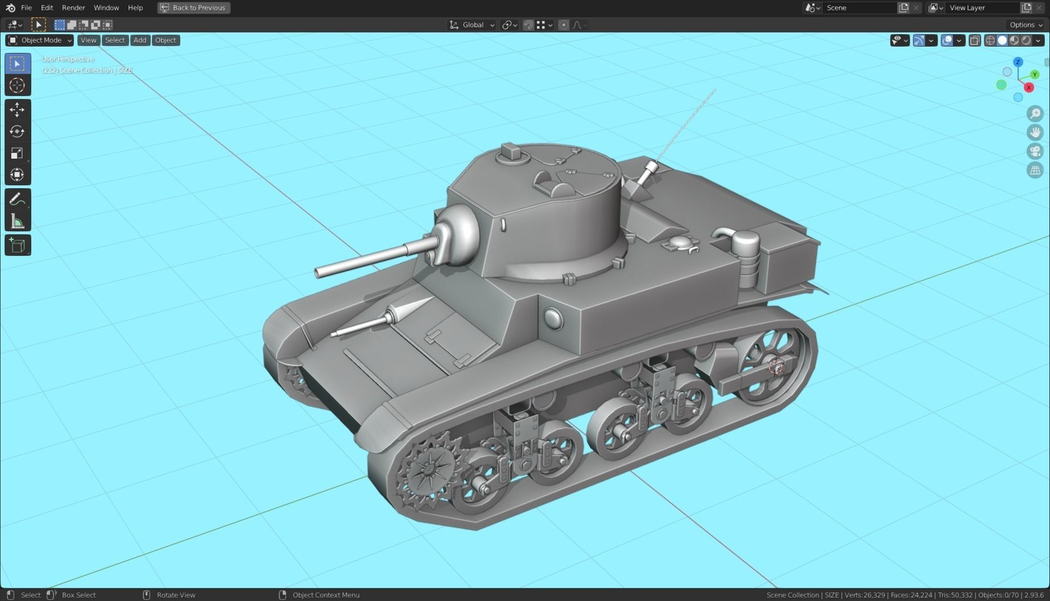This screenshot has height=601, width=1050.
Task: Choose Extend Selection mode icon
Action: tap(72, 25)
